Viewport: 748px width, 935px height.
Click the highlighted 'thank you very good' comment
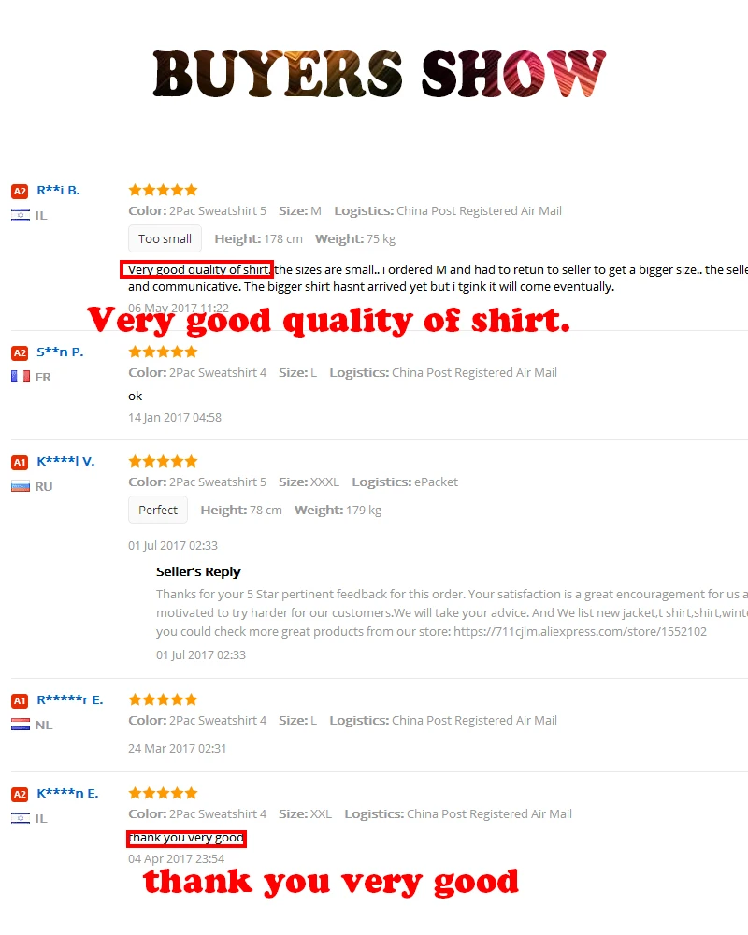point(186,839)
